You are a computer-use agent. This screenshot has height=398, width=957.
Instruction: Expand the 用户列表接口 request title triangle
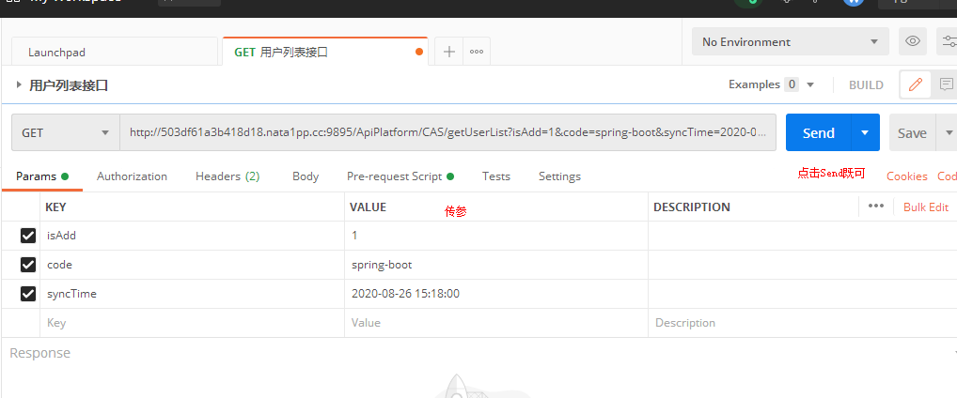(x=19, y=84)
